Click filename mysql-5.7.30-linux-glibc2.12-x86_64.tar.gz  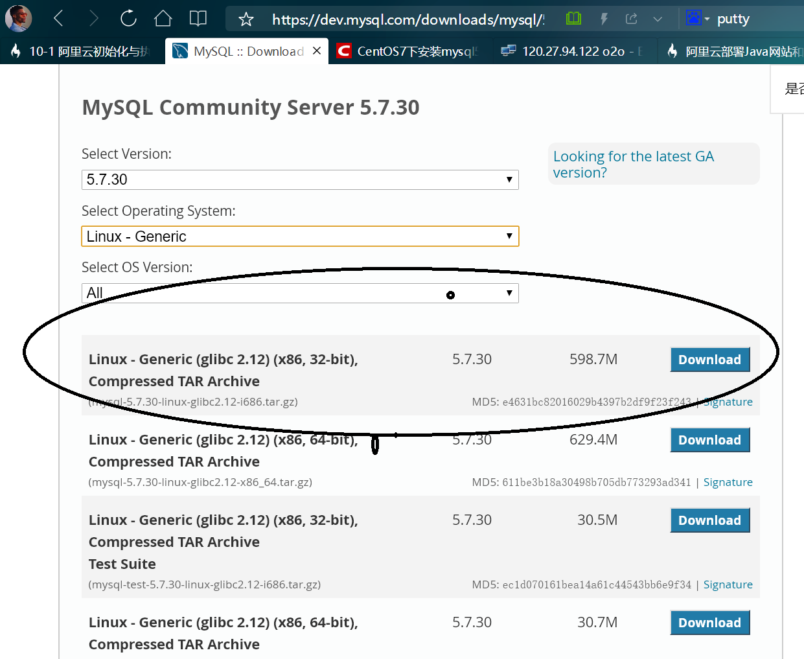(x=200, y=482)
